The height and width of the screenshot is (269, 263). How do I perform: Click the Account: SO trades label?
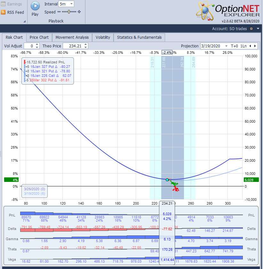pyautogui.click(x=229, y=29)
